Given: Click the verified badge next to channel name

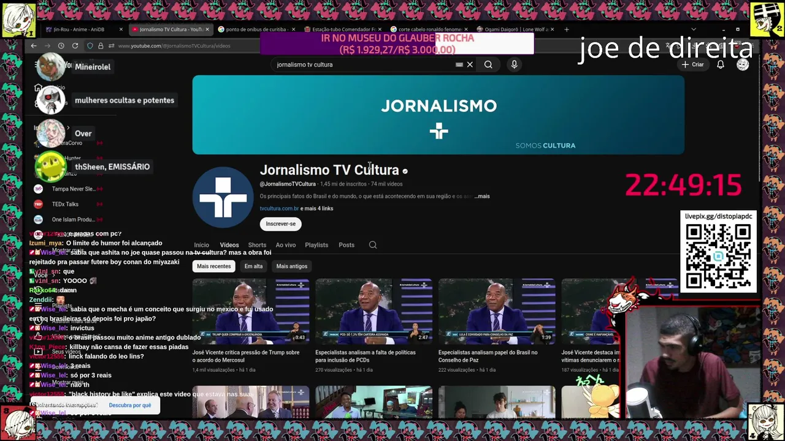Looking at the screenshot, I should point(405,171).
